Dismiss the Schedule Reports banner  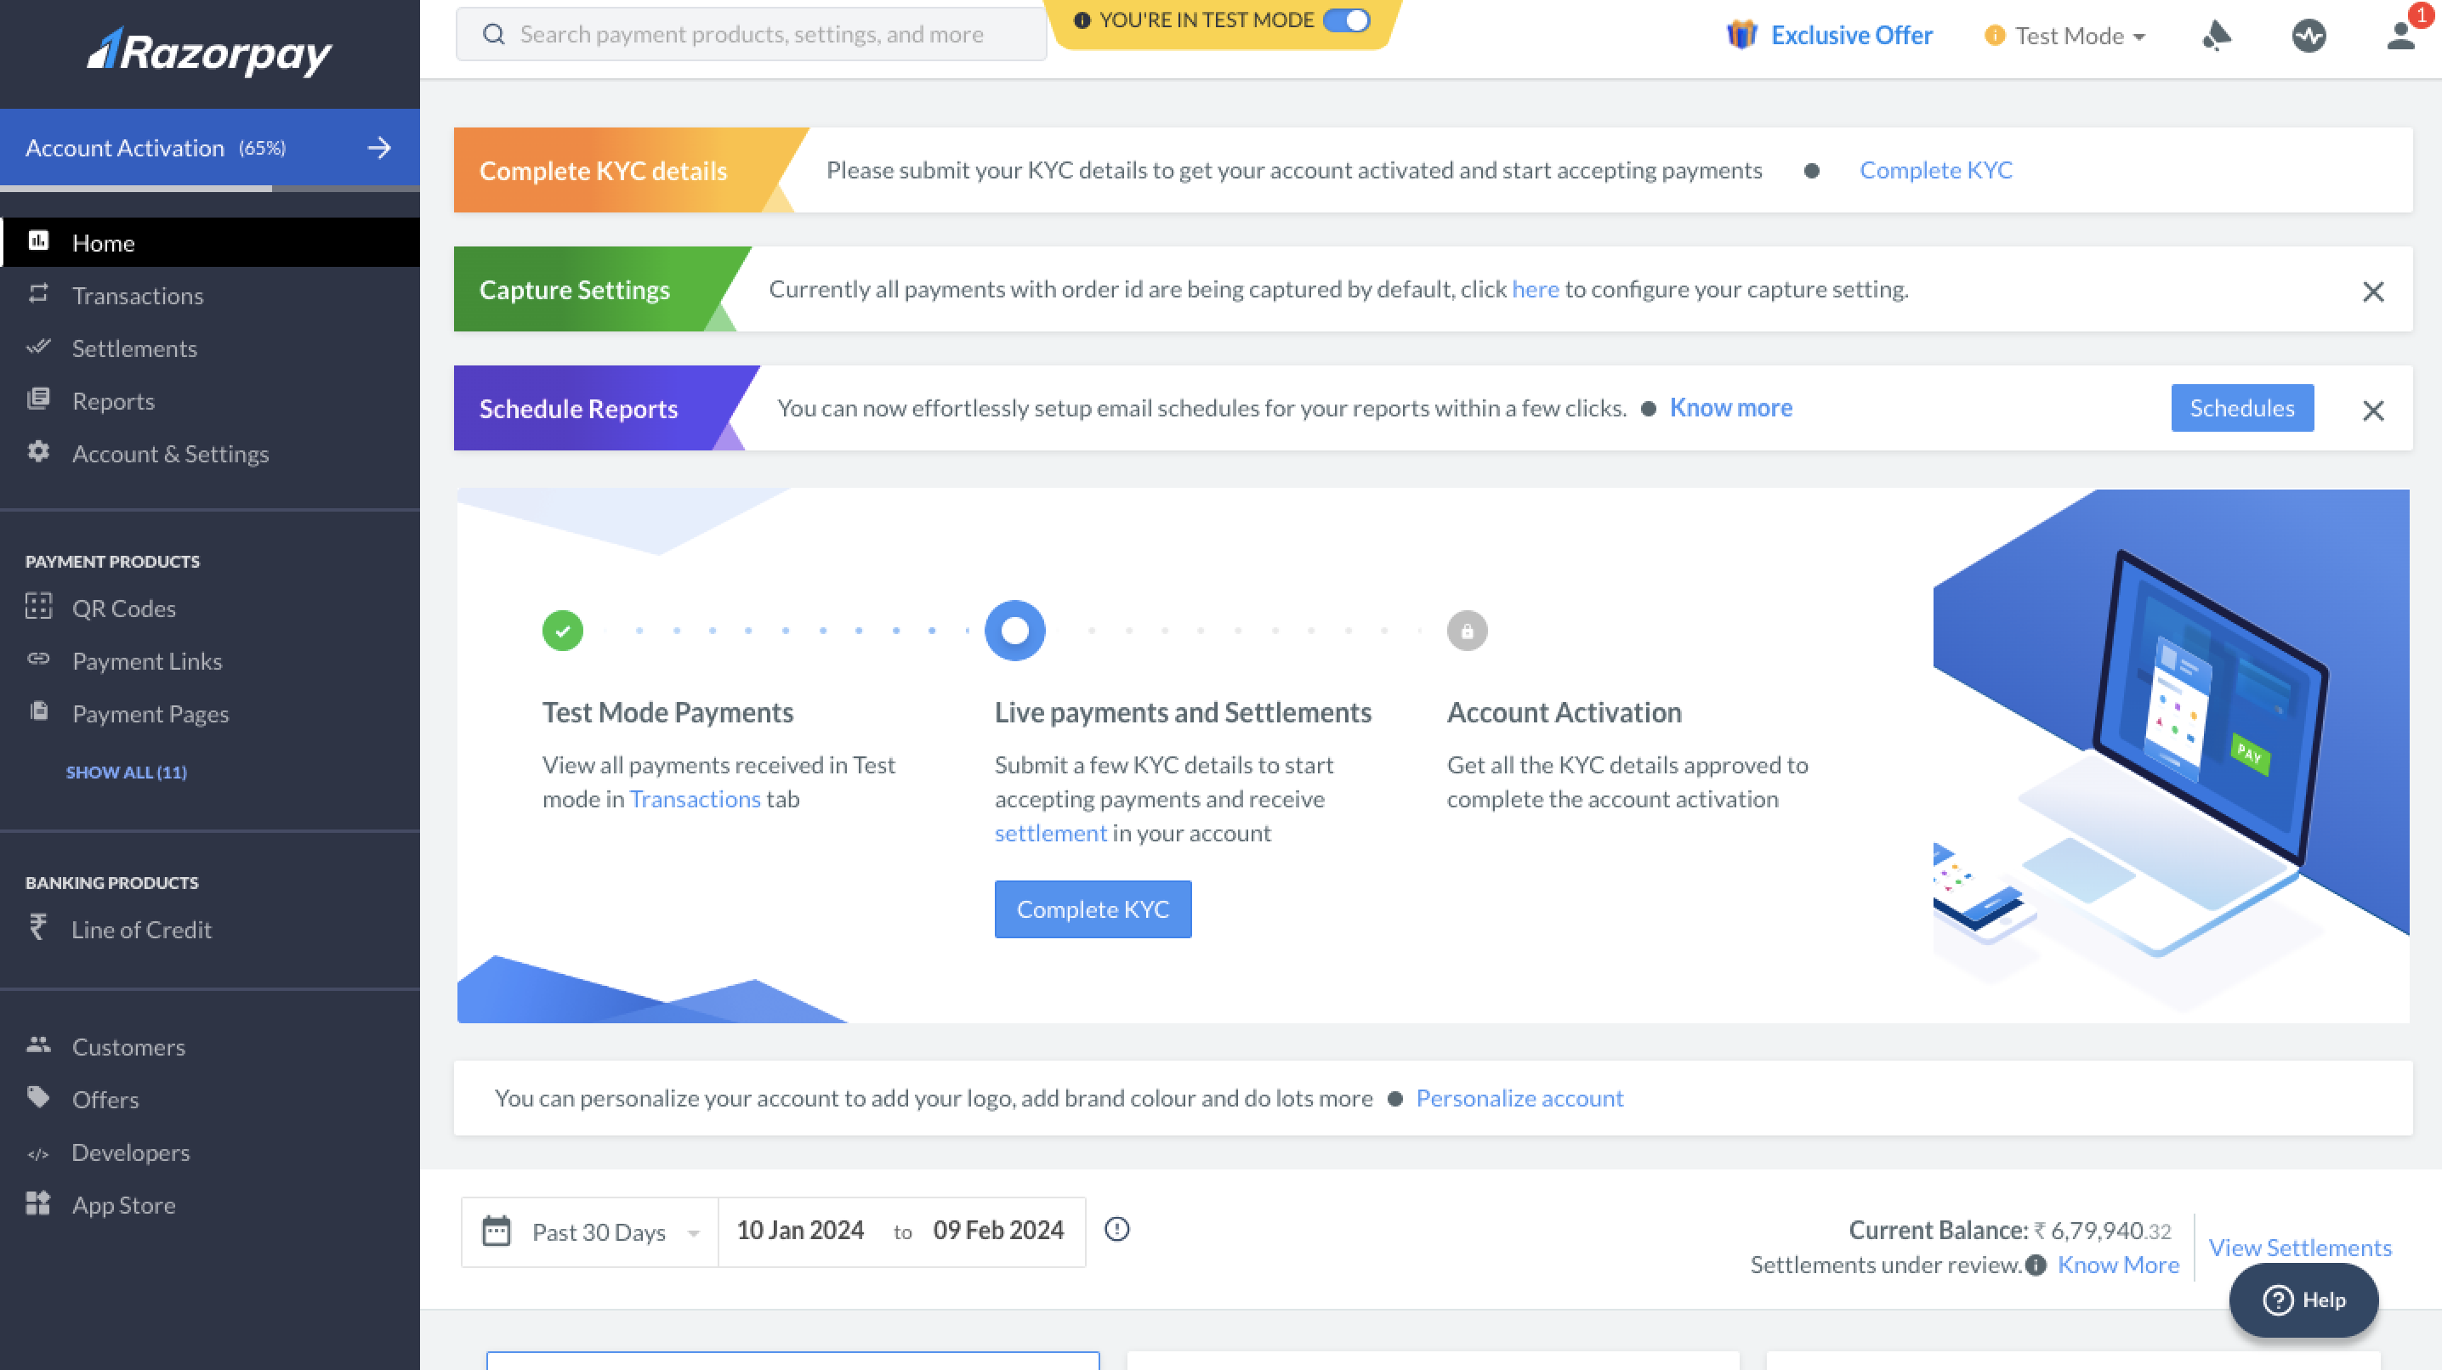coord(2373,410)
